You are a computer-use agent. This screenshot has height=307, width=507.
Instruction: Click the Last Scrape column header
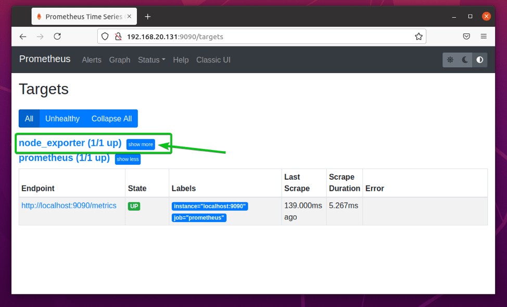[x=297, y=182]
